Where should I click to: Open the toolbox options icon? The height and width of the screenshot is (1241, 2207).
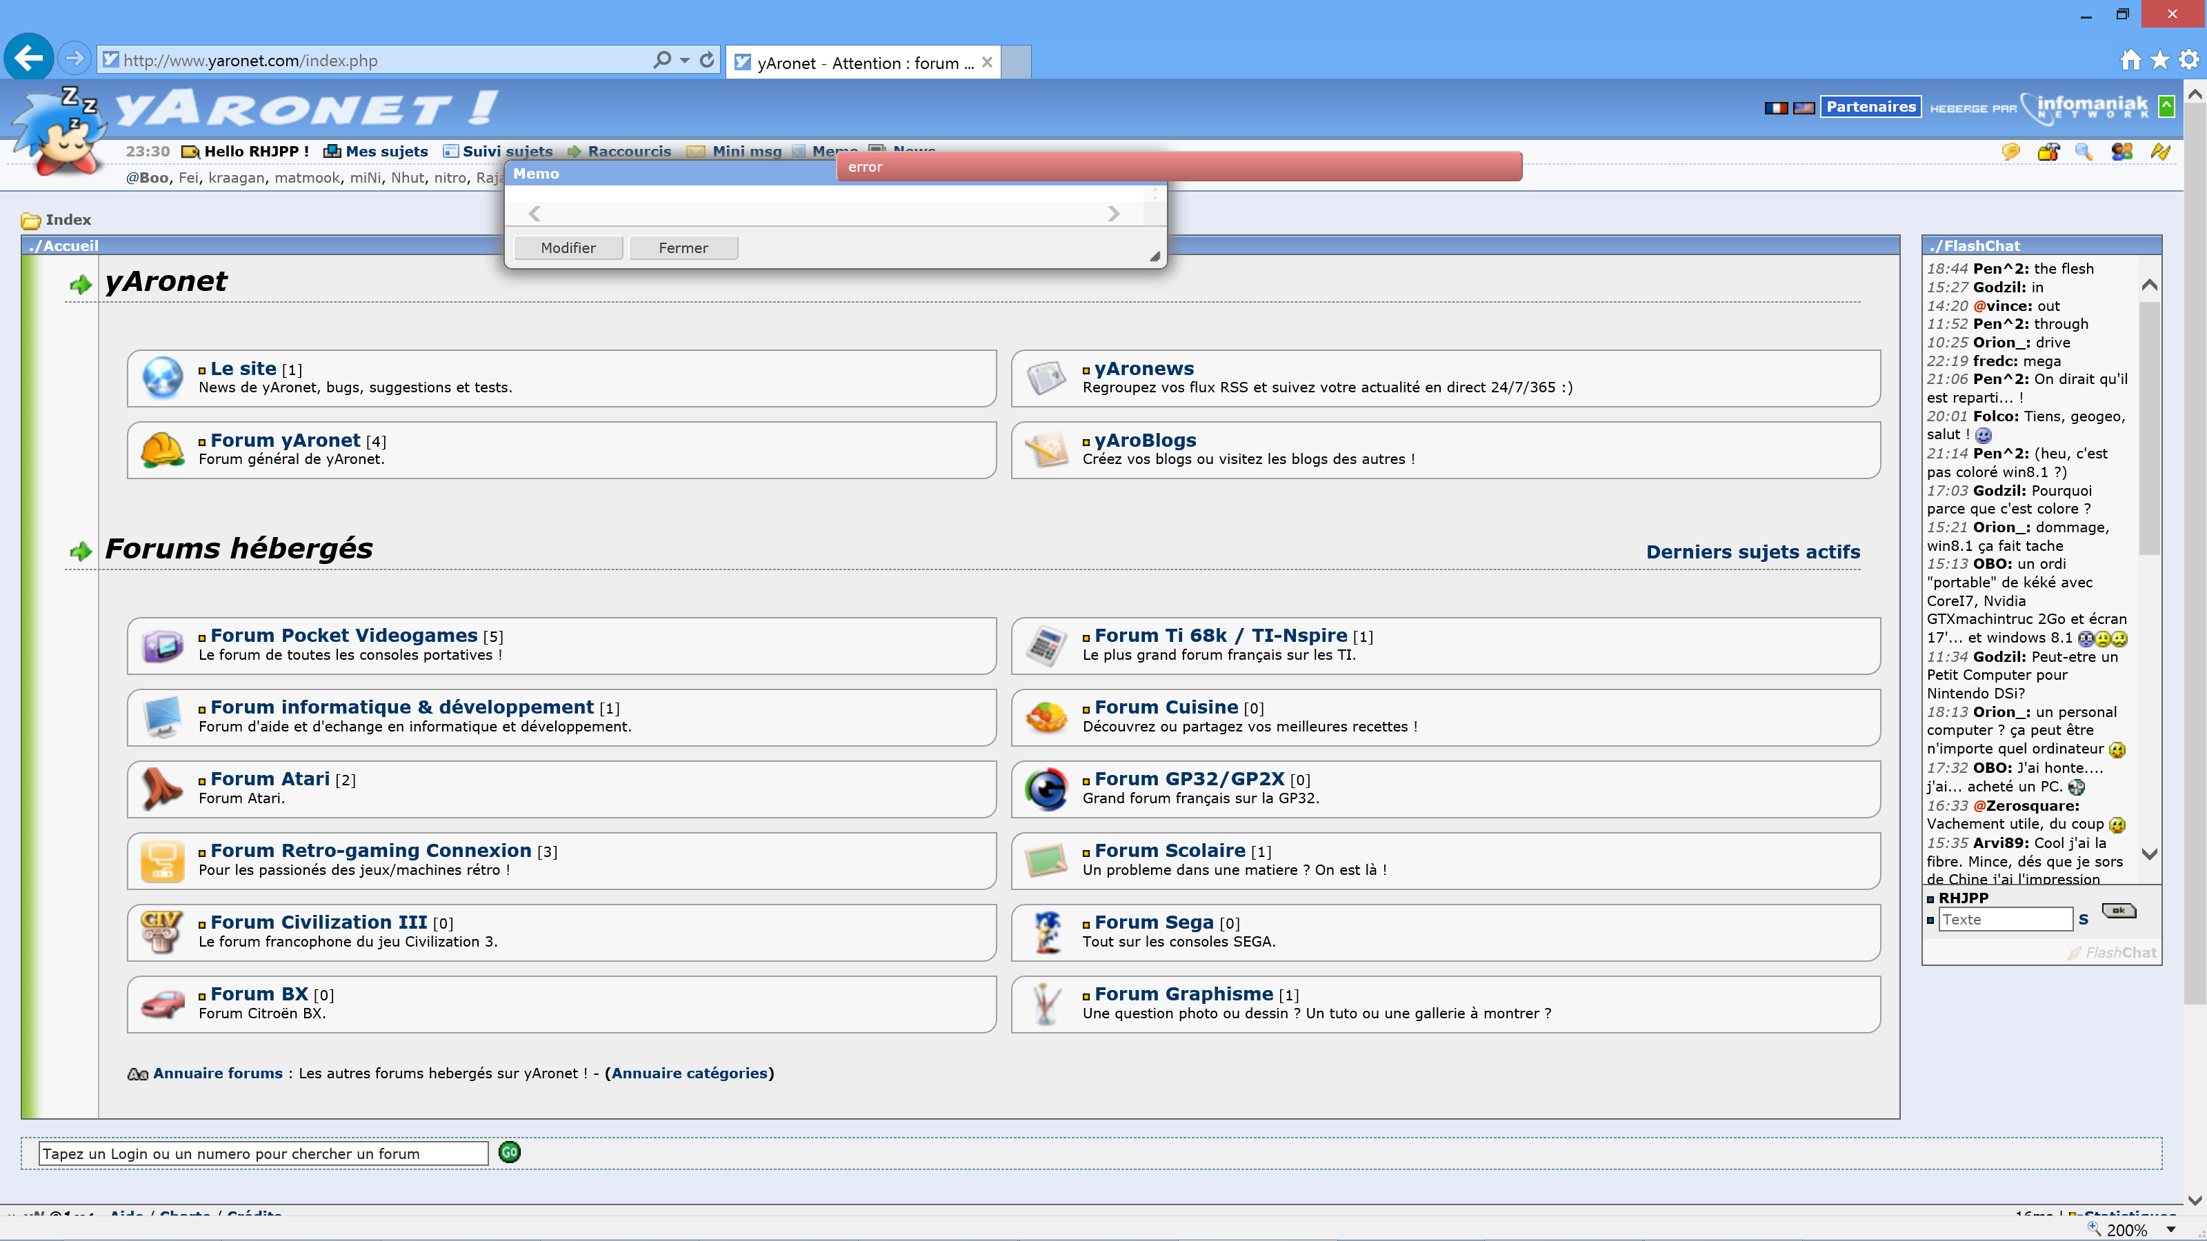click(x=2048, y=152)
